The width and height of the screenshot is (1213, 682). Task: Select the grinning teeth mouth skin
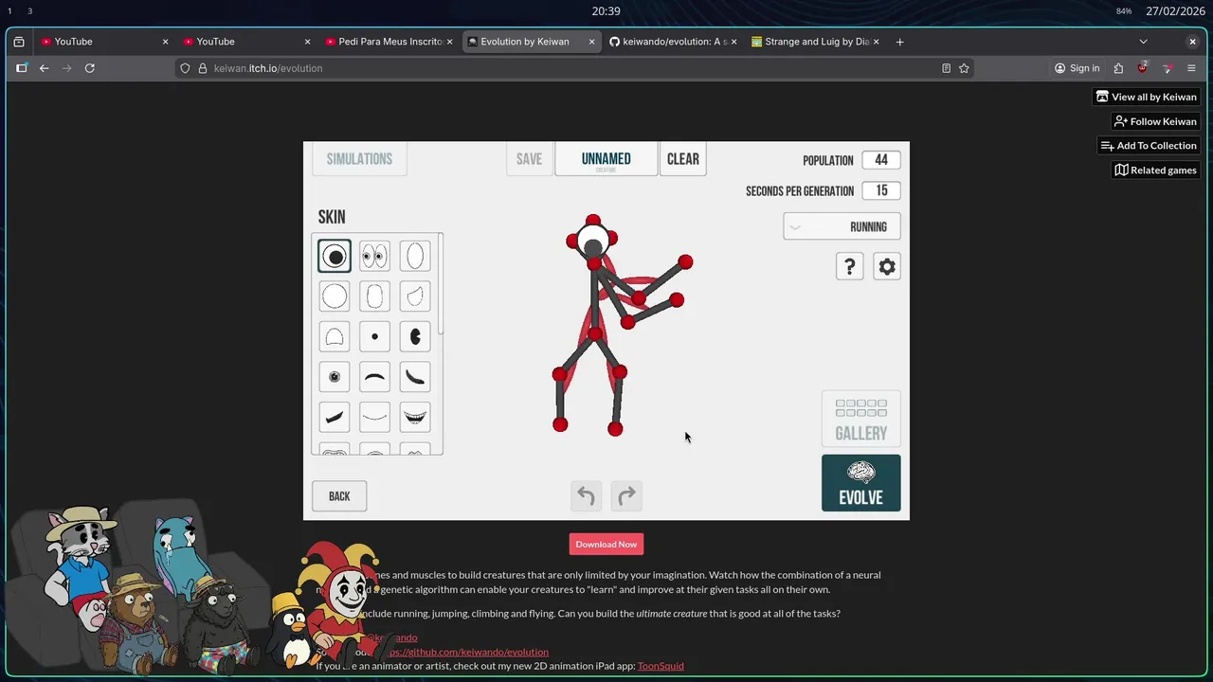(x=415, y=417)
